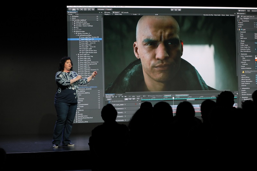This screenshot has height=171, width=257.
Task: Toggle VSync in Game view
Action: click(x=223, y=15)
